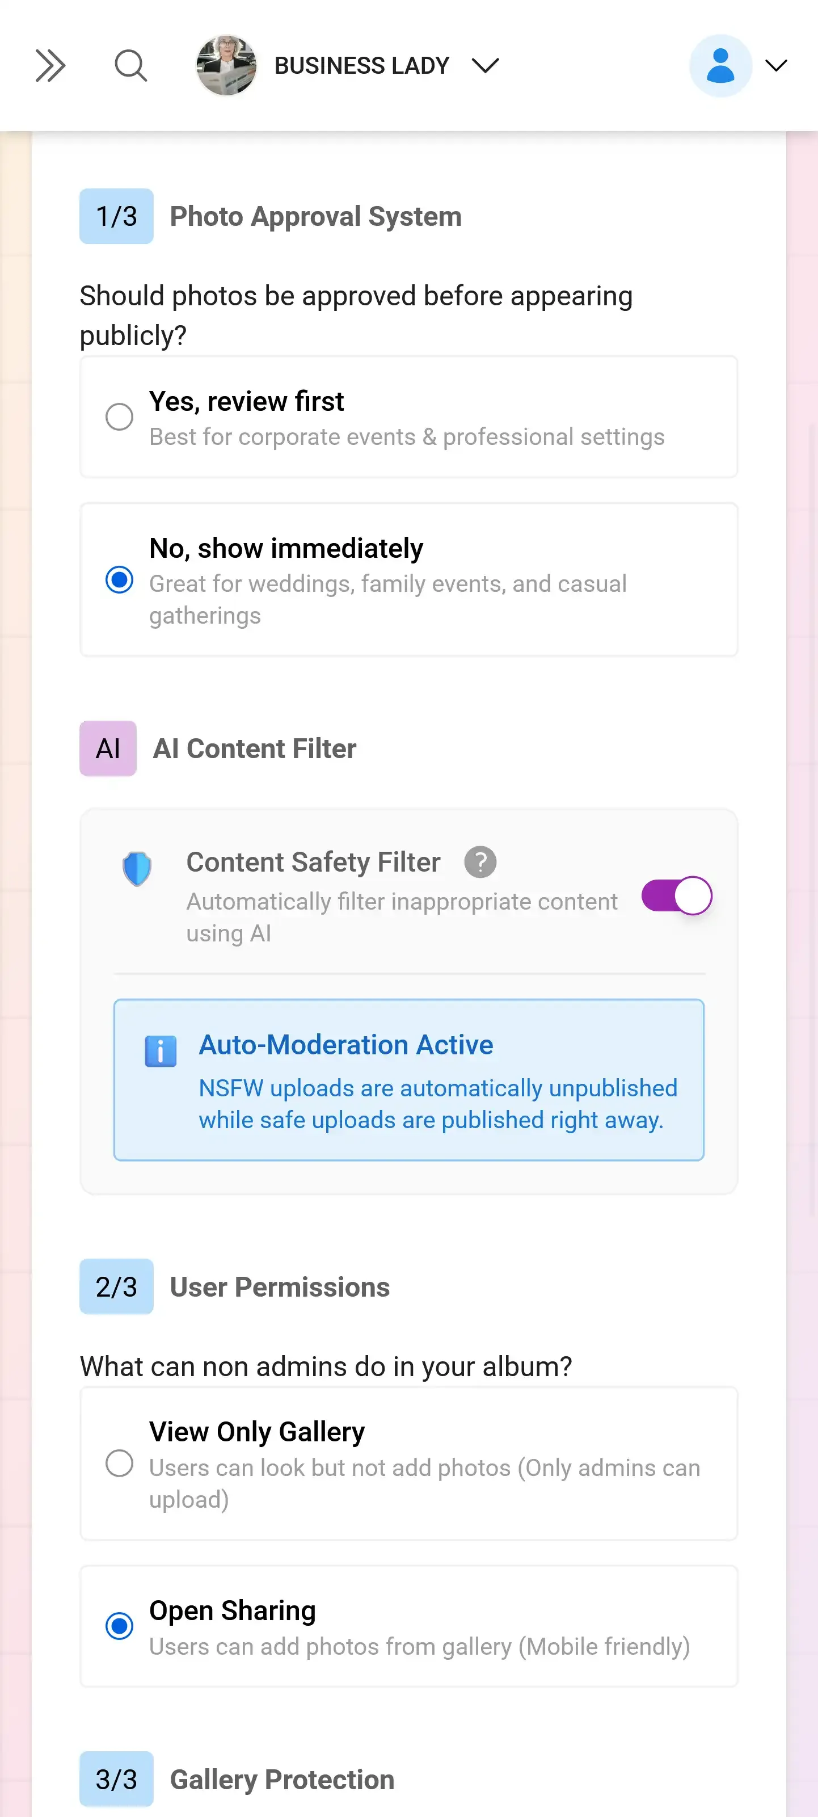Click the BUSINESS LADY profile photo

coord(227,66)
